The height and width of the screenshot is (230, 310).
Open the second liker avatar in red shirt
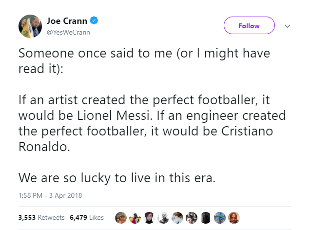coord(135,217)
